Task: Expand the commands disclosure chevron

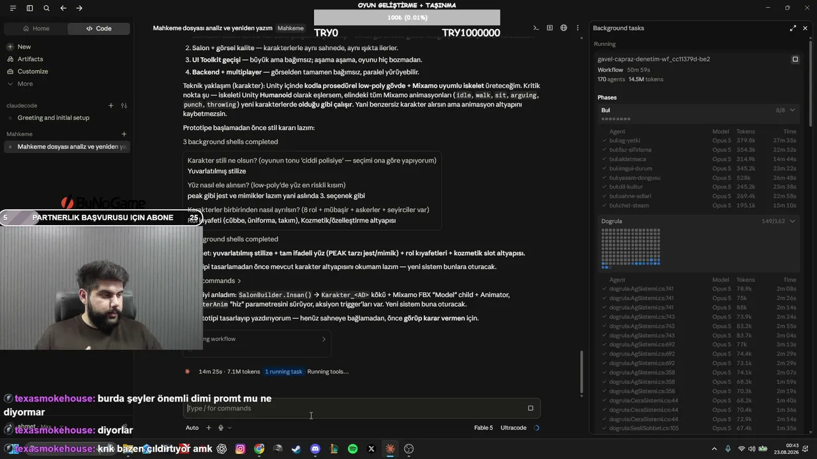Action: pos(239,281)
